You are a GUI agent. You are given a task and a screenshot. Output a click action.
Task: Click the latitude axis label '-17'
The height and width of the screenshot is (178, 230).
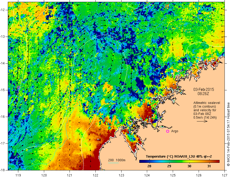click(3, 143)
